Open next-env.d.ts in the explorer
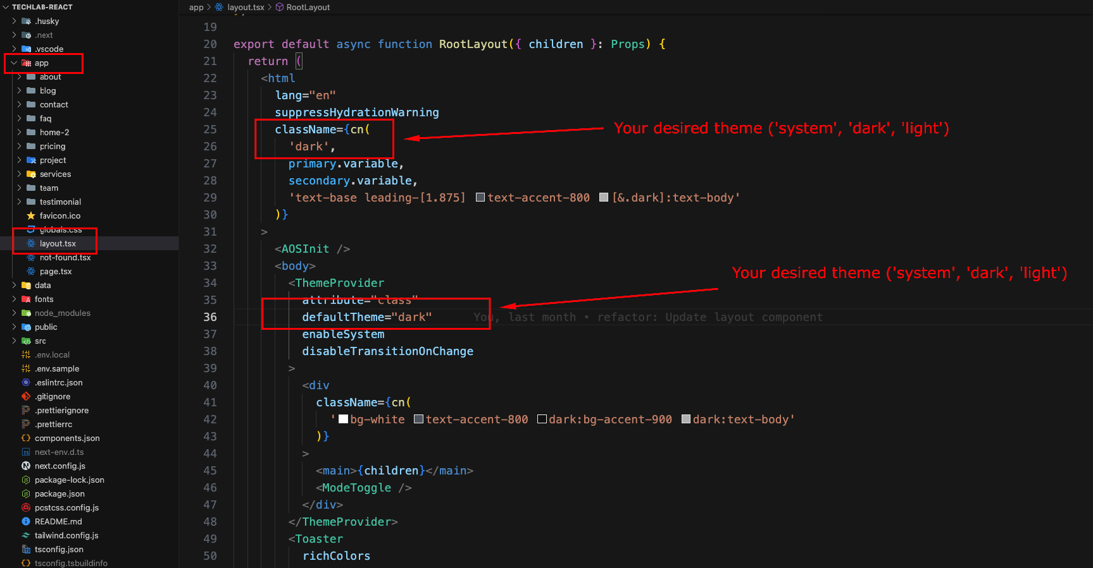1093x568 pixels. (59, 452)
